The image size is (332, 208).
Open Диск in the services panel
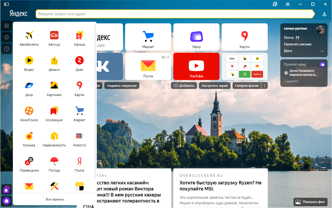(x=29, y=89)
